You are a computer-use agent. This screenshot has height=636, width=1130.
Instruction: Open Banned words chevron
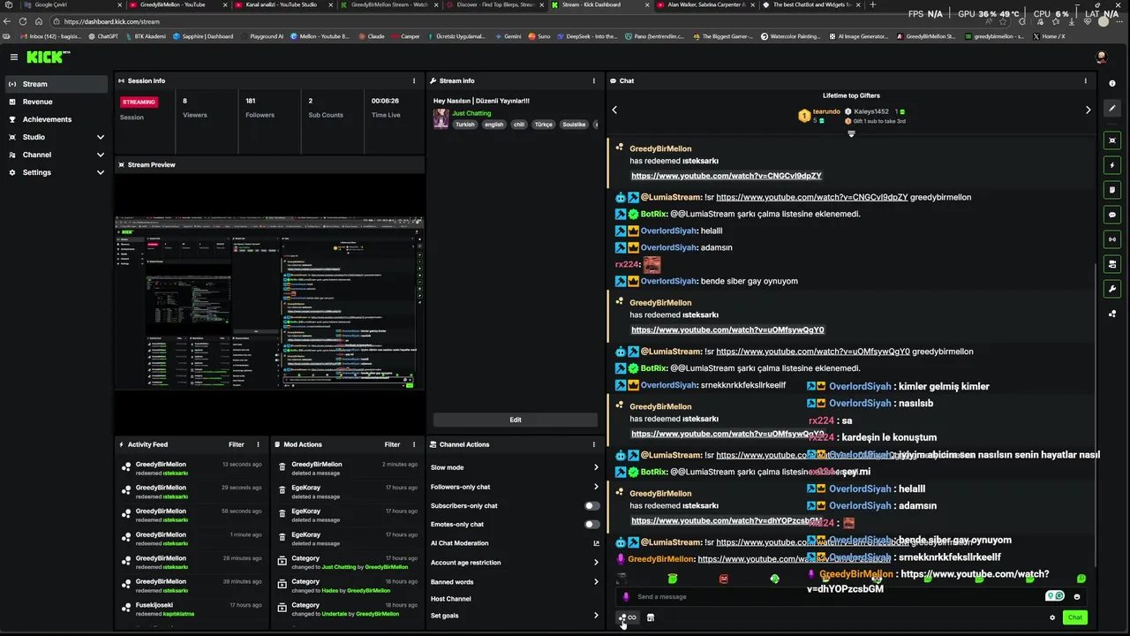click(x=596, y=581)
